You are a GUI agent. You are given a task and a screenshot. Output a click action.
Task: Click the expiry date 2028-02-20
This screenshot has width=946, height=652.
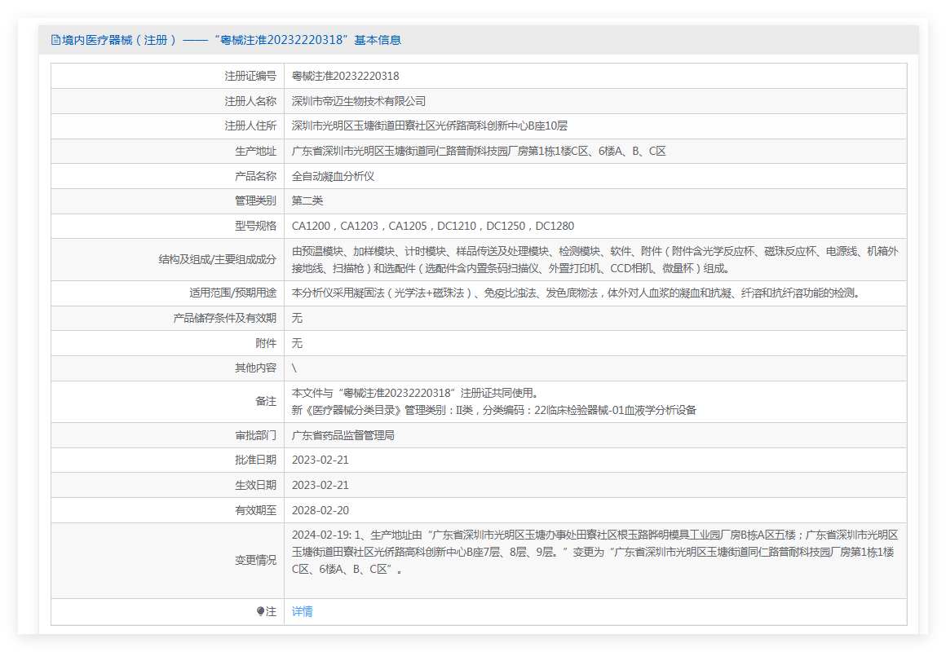pyautogui.click(x=320, y=510)
